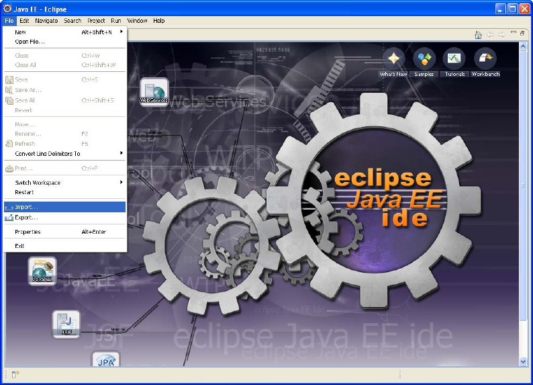This screenshot has width=533, height=385.
Task: Open the Java EE welcome icon
Action: pos(42,271)
